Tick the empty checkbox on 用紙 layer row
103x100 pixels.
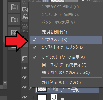[x=32, y=97]
